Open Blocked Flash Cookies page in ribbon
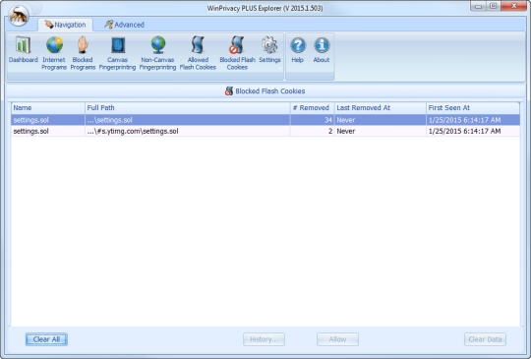Image resolution: width=531 pixels, height=359 pixels. pyautogui.click(x=237, y=53)
